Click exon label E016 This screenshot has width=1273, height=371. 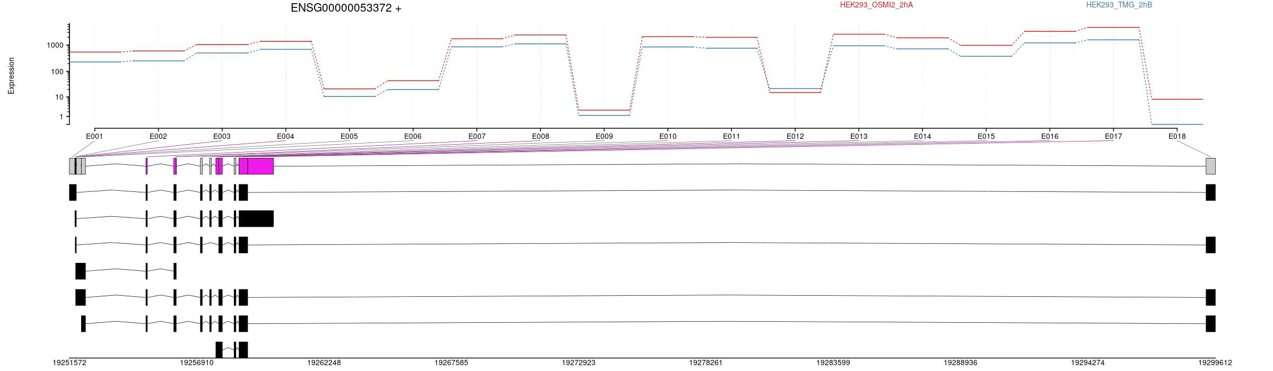tap(1050, 136)
